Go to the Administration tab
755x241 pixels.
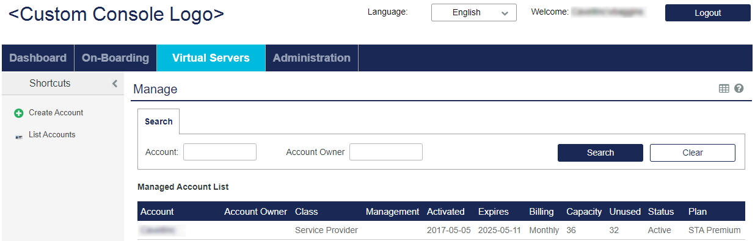tap(312, 58)
